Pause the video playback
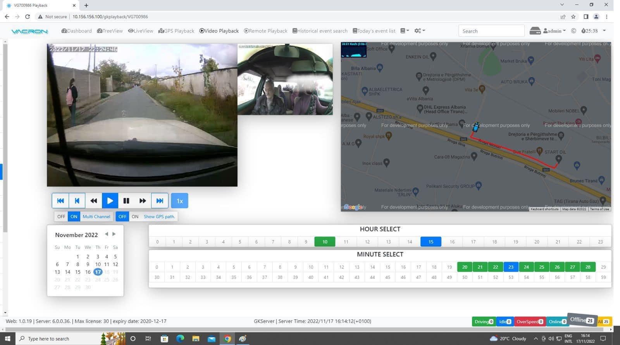 click(126, 201)
